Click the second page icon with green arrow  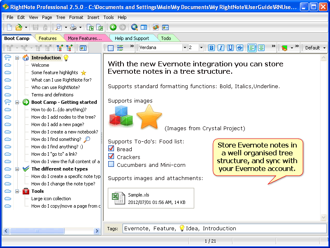coord(100,27)
